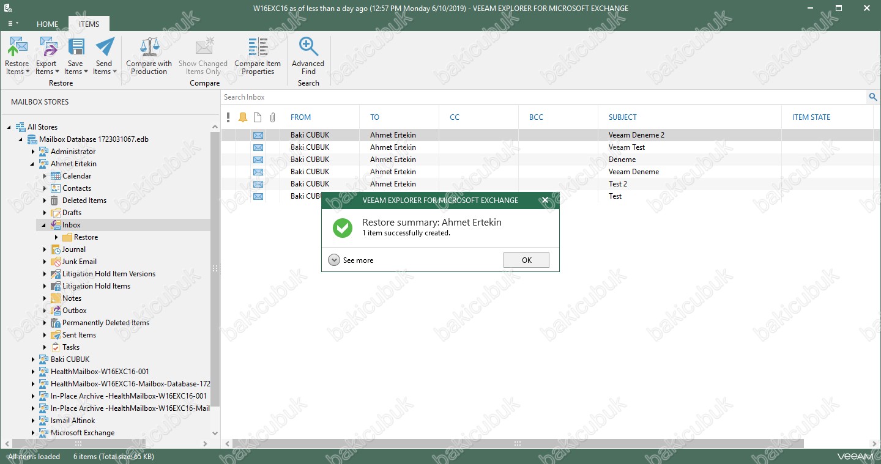Click the search magnifier icon in Search Inbox
The height and width of the screenshot is (464, 881).
(873, 97)
